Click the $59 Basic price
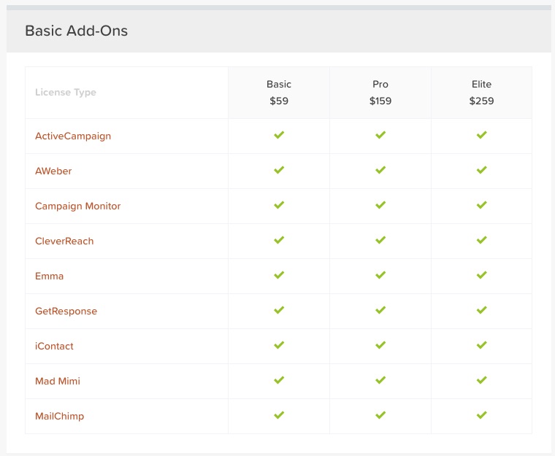Screen dimensions: 555x456 (279, 101)
